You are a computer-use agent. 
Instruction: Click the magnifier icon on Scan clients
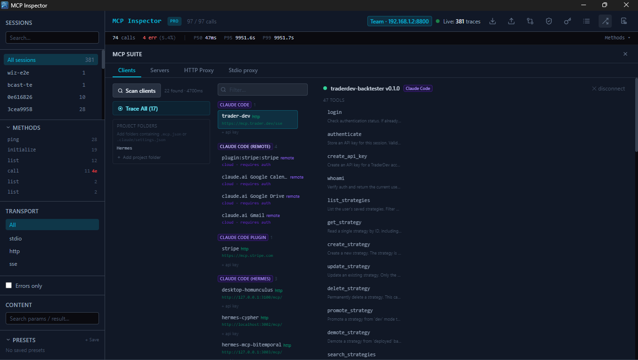[121, 91]
